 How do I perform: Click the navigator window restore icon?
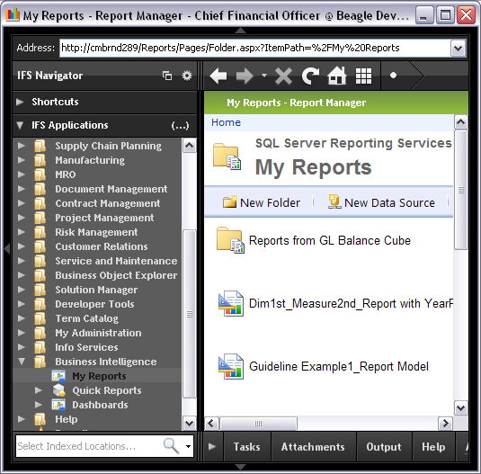pyautogui.click(x=167, y=76)
